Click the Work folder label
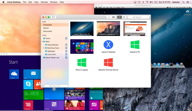 (x=47, y=41)
